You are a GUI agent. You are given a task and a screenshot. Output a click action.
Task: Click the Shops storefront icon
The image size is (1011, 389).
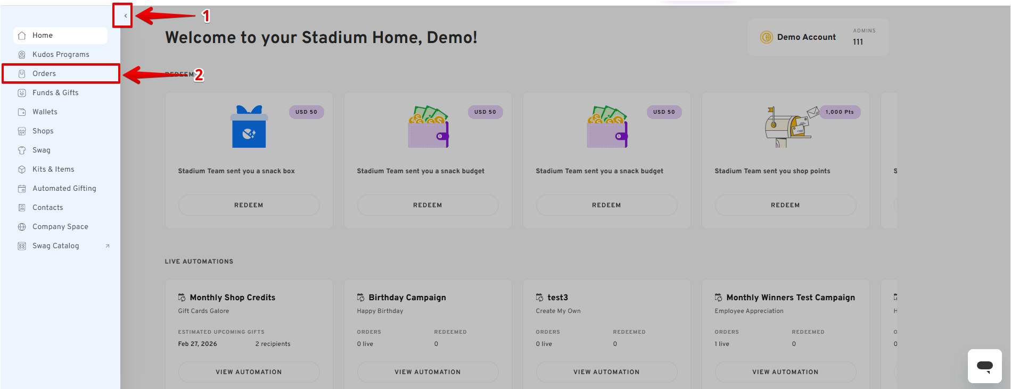click(x=22, y=131)
